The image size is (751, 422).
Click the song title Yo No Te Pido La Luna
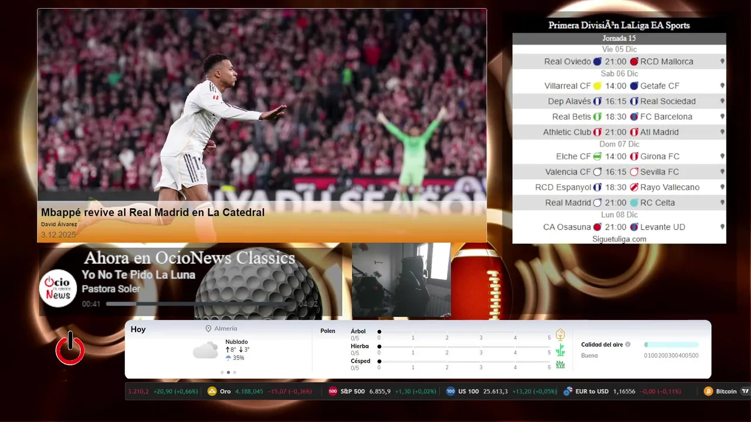point(138,275)
